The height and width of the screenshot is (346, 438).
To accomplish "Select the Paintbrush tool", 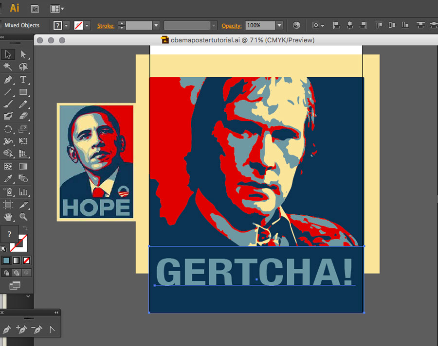I will 8,104.
